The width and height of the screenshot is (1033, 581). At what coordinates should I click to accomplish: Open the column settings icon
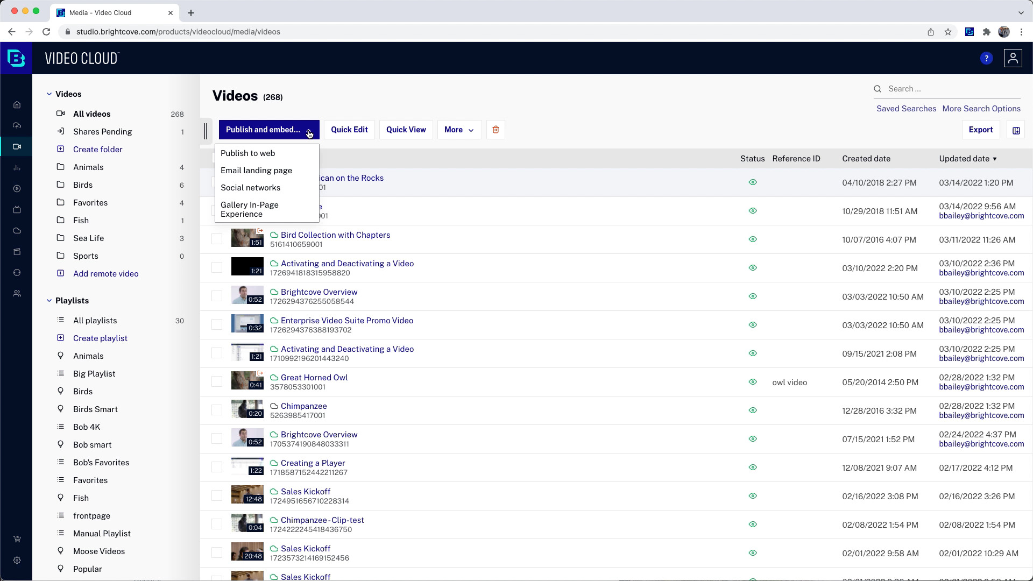(1016, 130)
